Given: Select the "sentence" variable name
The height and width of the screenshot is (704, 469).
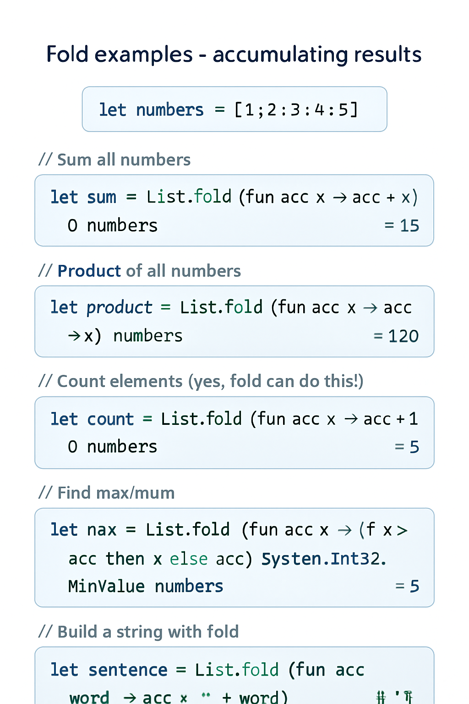Looking at the screenshot, I should pyautogui.click(x=128, y=670).
